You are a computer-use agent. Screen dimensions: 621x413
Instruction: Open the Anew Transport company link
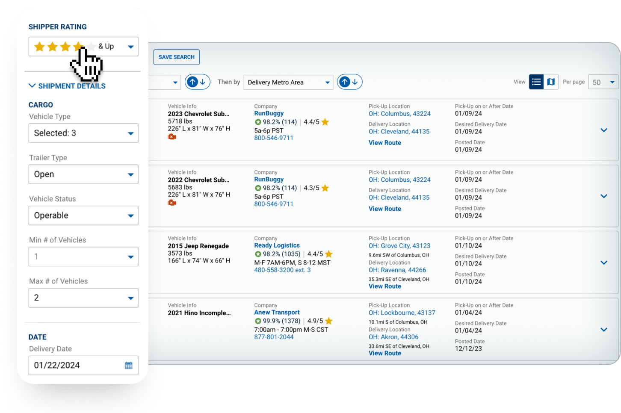click(277, 312)
